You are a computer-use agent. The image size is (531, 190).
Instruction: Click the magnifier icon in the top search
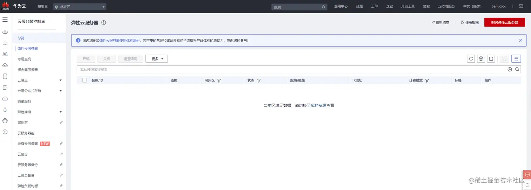pyautogui.click(x=323, y=7)
